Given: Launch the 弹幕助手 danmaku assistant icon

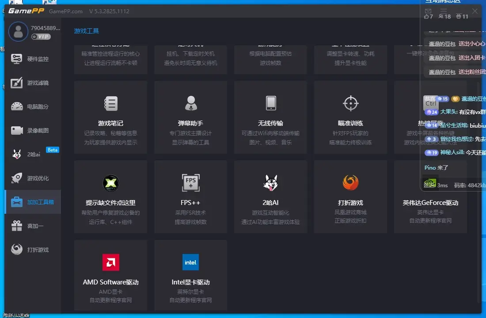Looking at the screenshot, I should [190, 103].
